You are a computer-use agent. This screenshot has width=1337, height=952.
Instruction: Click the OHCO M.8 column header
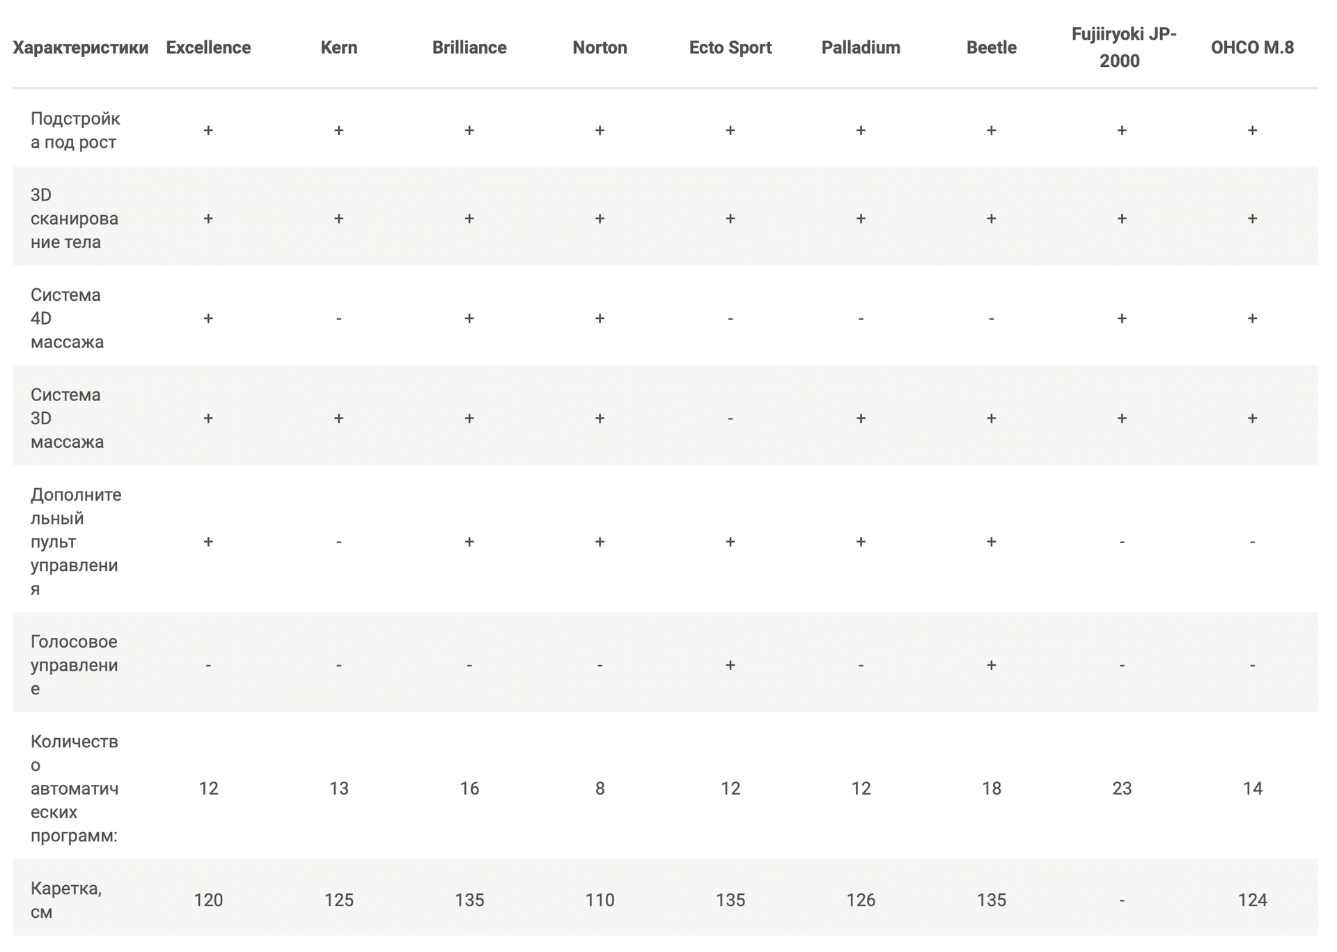[1252, 47]
